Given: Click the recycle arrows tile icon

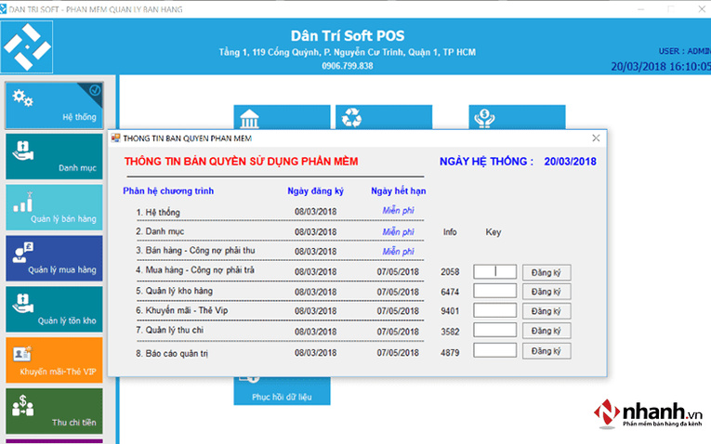Looking at the screenshot, I should [351, 118].
